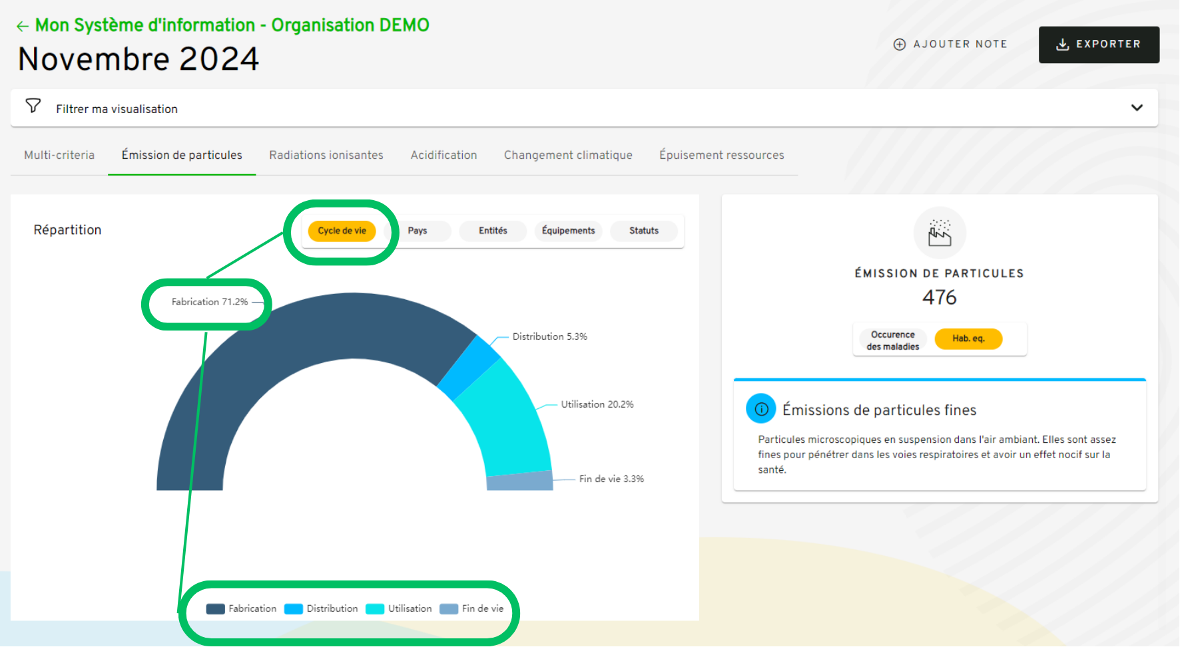1180x647 pixels.
Task: Click the download icon in Exporter button
Action: pyautogui.click(x=1063, y=45)
